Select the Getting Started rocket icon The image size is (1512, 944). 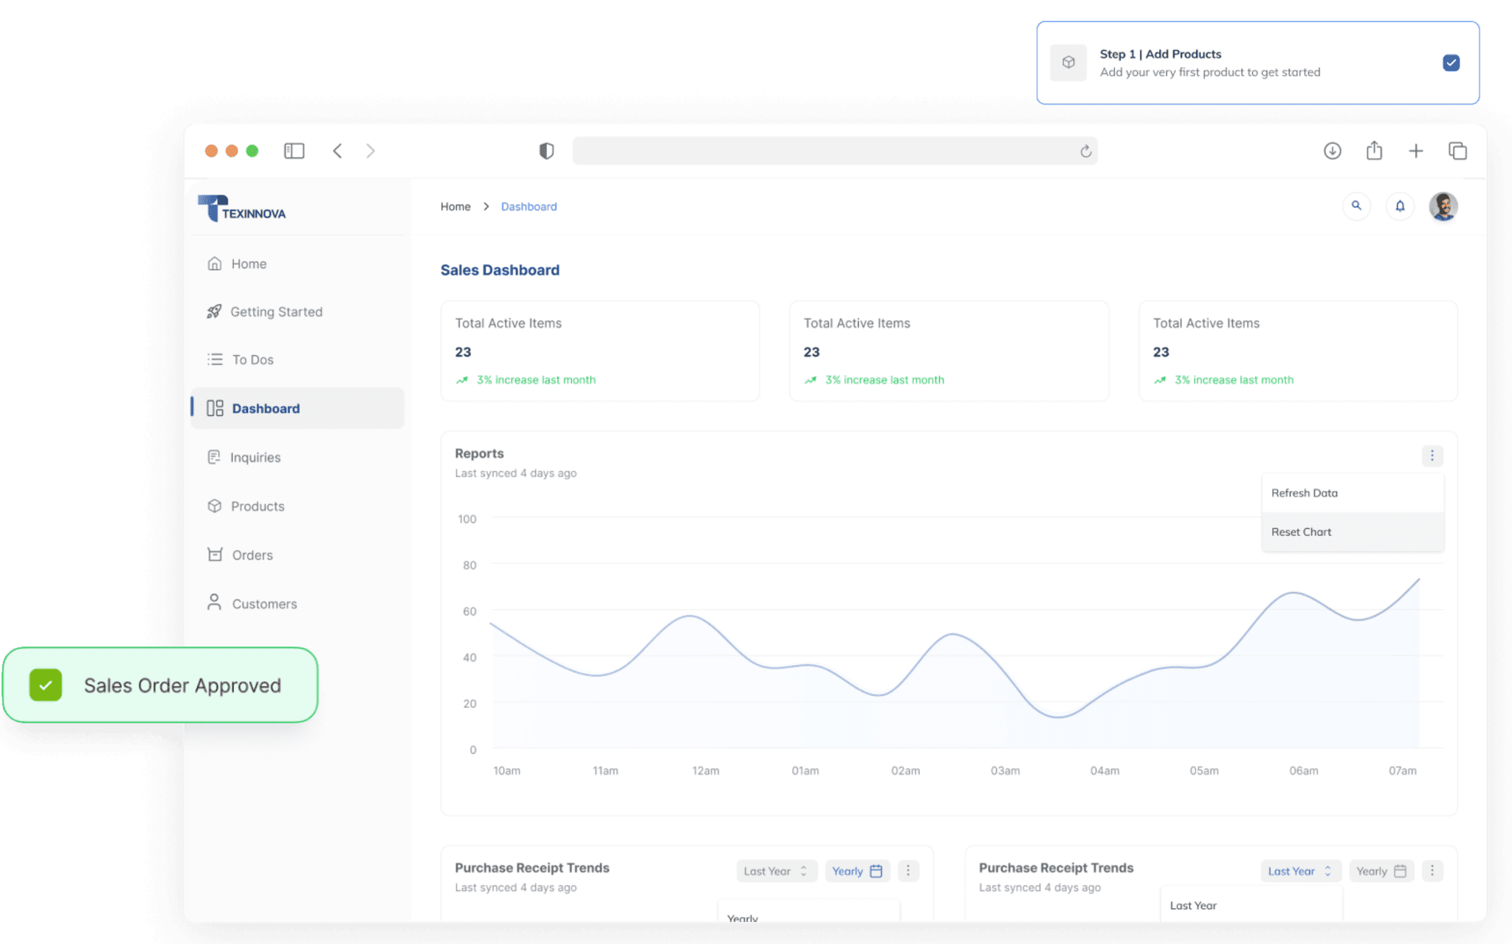[x=214, y=311]
